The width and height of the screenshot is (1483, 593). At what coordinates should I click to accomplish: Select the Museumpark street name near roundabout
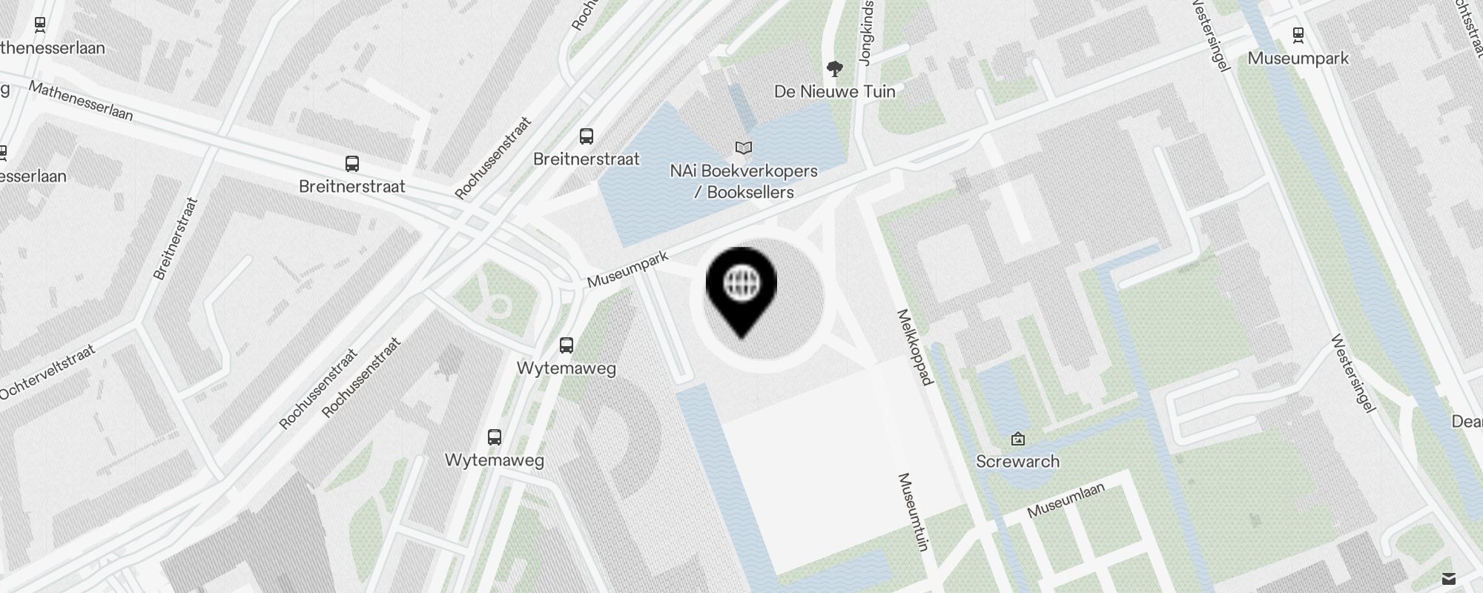tap(627, 269)
